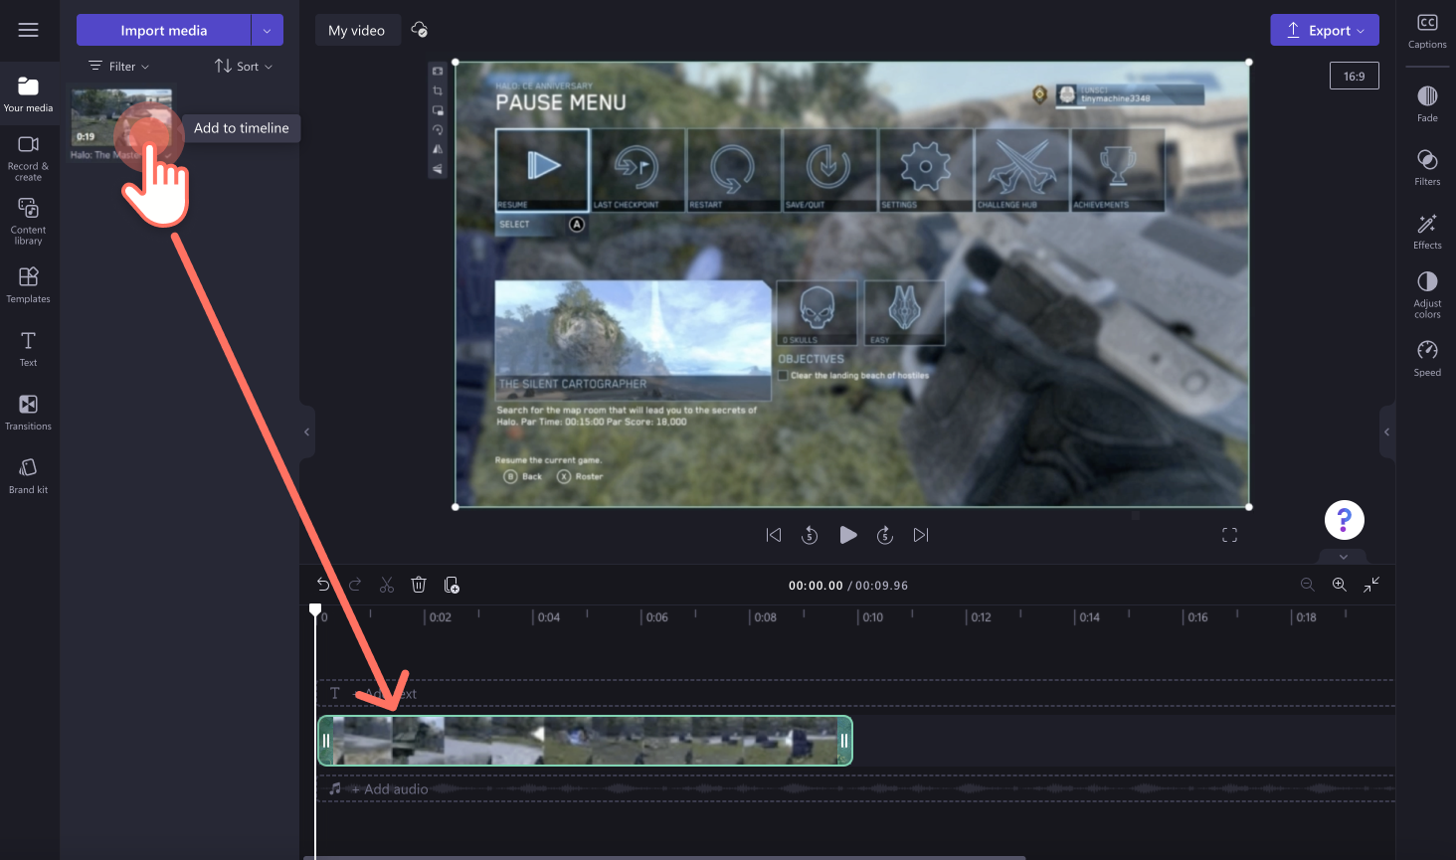This screenshot has height=860, width=1456.
Task: Open the Adjust colors panel
Action: click(1427, 295)
